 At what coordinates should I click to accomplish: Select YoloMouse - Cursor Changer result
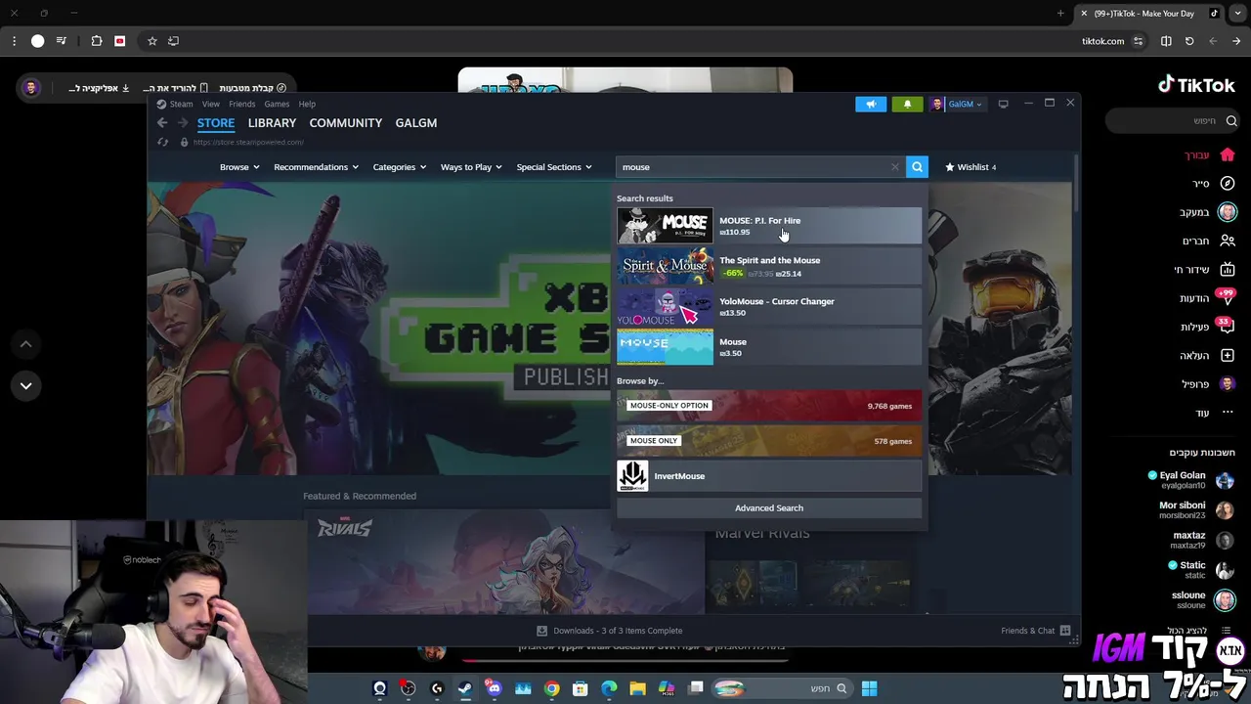pos(769,307)
